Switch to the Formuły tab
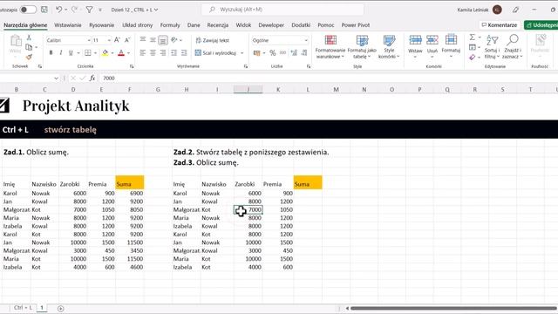Image resolution: width=558 pixels, height=314 pixels. [170, 25]
